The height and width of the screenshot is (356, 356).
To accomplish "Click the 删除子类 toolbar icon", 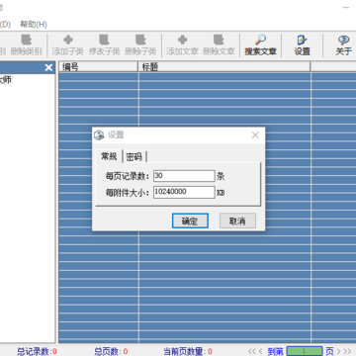I will (140, 45).
